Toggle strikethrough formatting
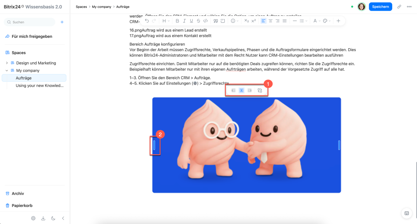Screen dimensions: 417x224 (x=198, y=21)
